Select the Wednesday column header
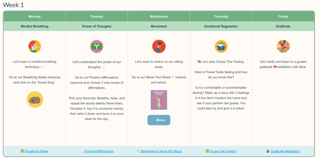The height and width of the screenshot is (158, 320). [x=159, y=17]
